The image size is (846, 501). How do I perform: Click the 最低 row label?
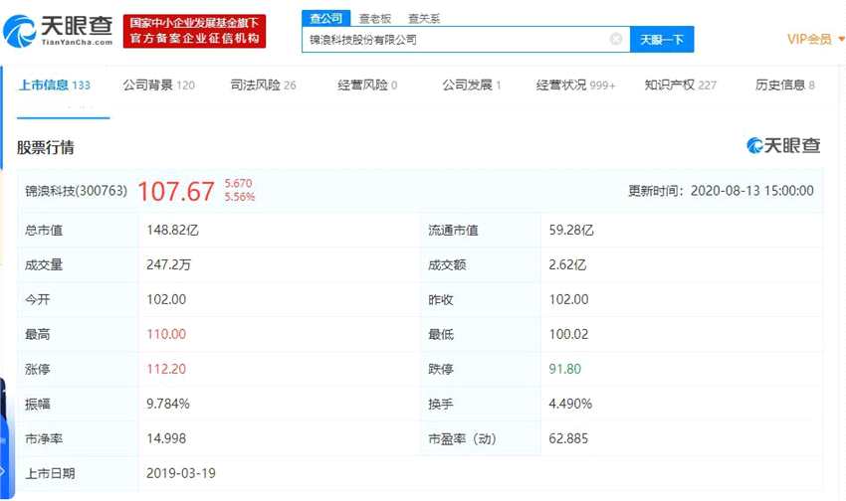tap(441, 335)
